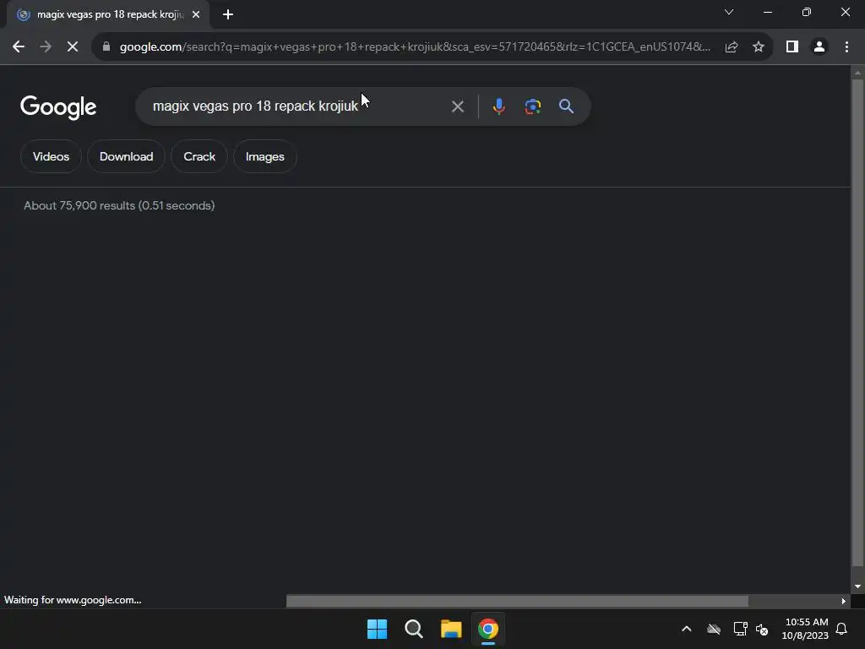
Task: Show hidden system tray icons
Action: pos(686,629)
